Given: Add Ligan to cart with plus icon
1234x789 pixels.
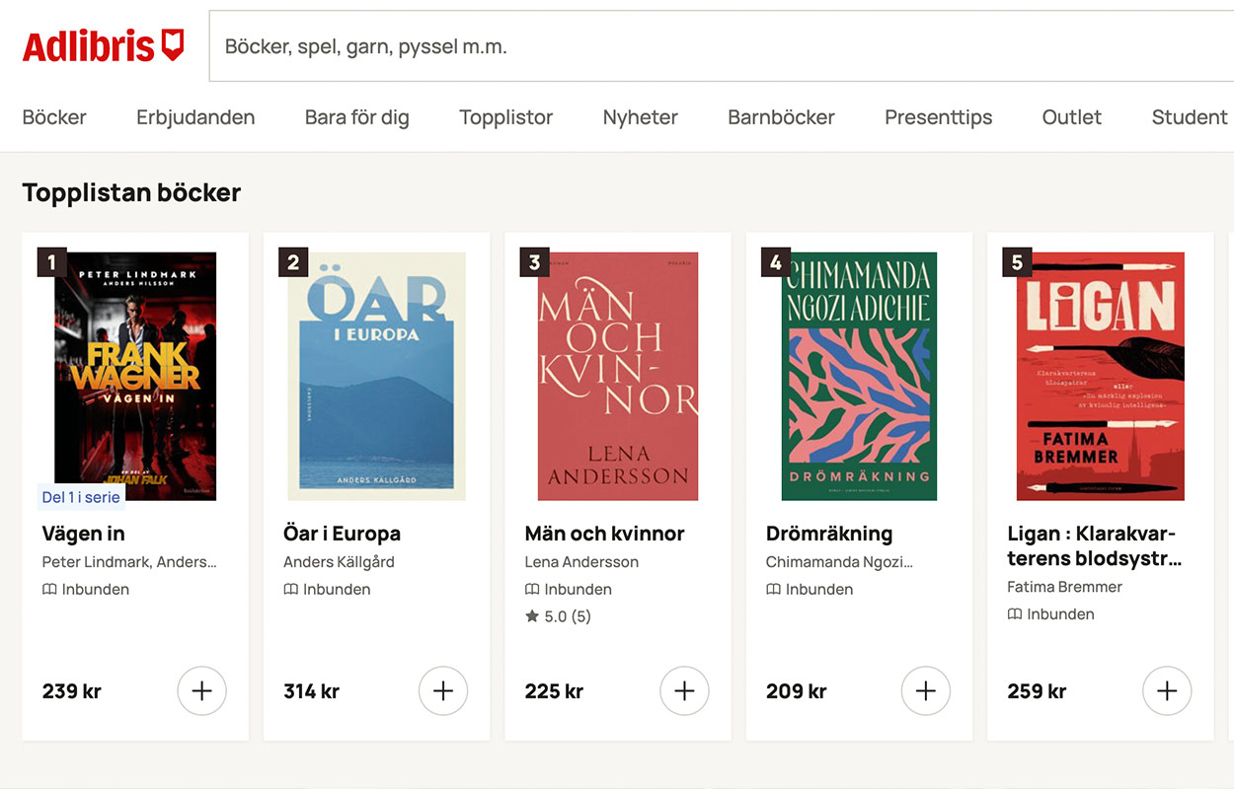Looking at the screenshot, I should coord(1167,691).
